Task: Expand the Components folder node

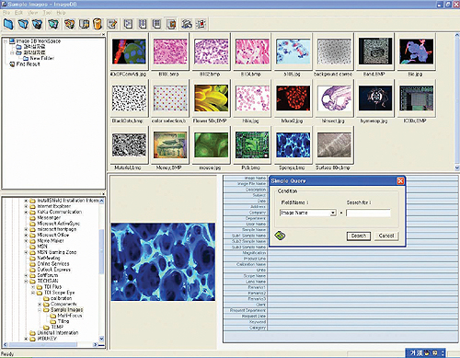Action: 40,304
